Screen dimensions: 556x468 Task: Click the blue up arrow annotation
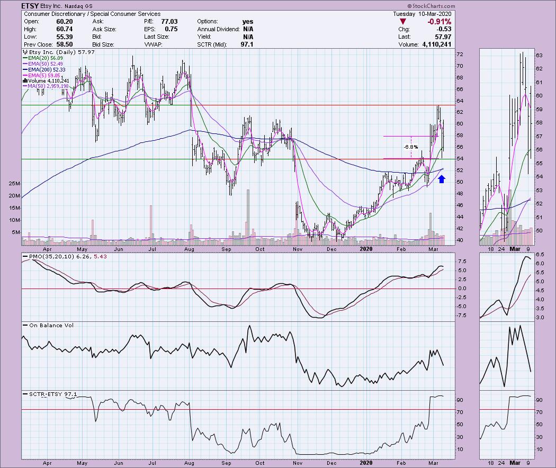442,179
